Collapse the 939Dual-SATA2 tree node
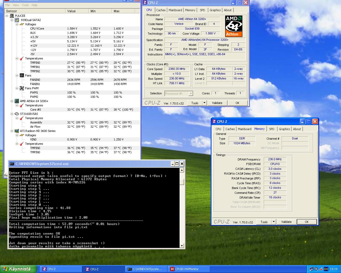The image size is (341, 273). [x=12, y=20]
